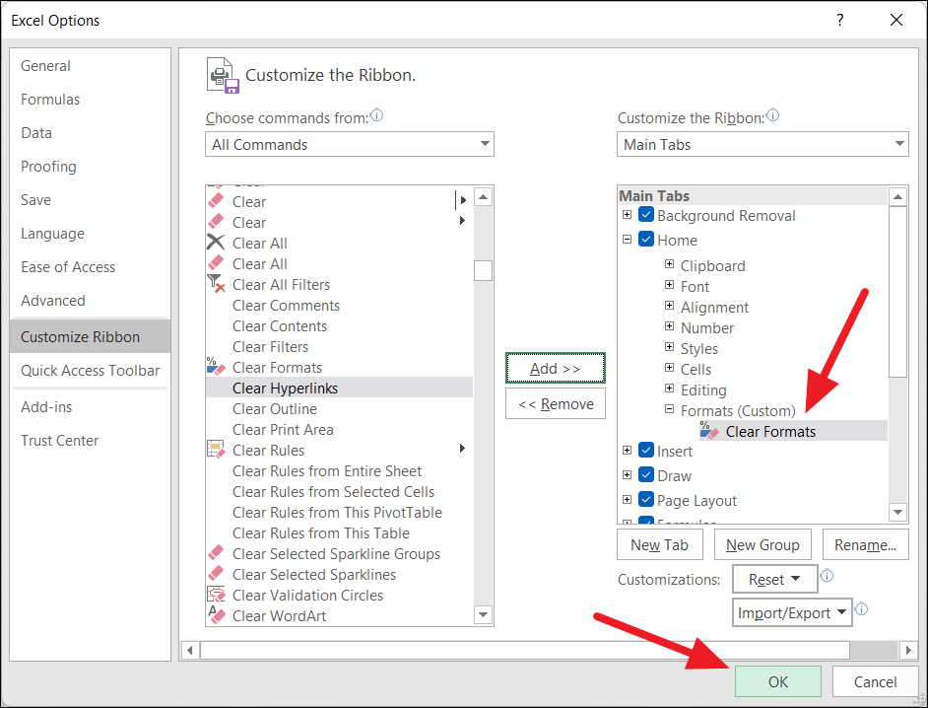Click the << Remove button
This screenshot has width=928, height=708.
pos(556,403)
